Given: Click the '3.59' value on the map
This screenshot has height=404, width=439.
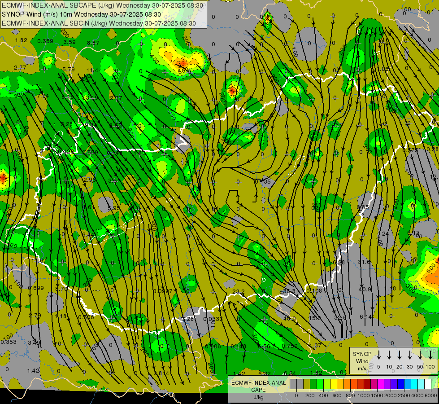Looking at the screenshot, I should pyautogui.click(x=70, y=42).
